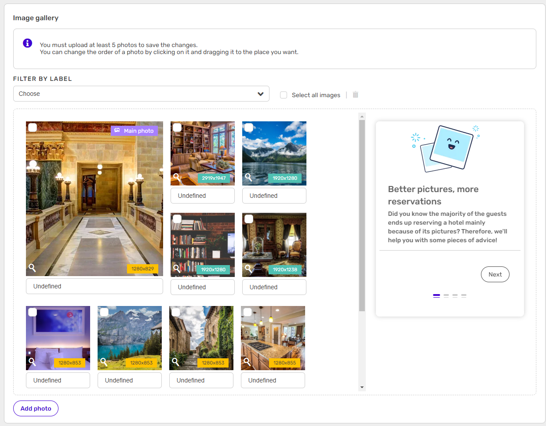The image size is (546, 426).
Task: Open the Filter by label dropdown
Action: [x=141, y=94]
